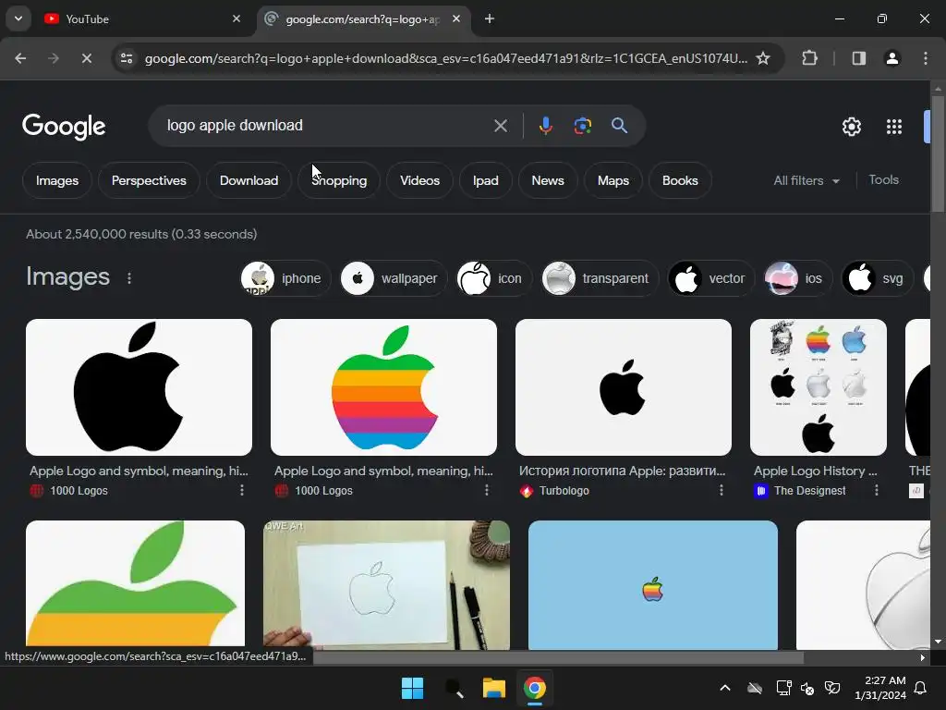This screenshot has height=710, width=946.
Task: Click the address bar URL
Action: [x=446, y=58]
